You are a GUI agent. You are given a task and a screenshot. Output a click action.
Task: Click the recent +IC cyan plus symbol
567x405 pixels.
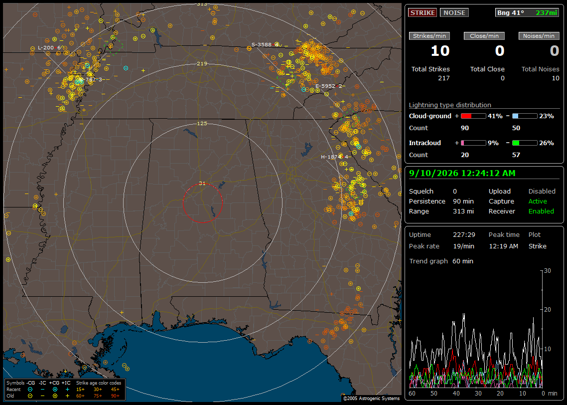[x=67, y=390]
